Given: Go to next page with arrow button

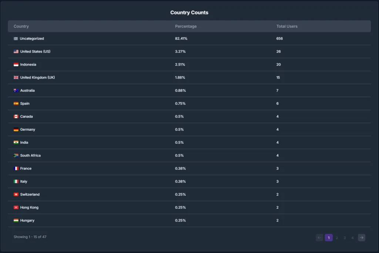Looking at the screenshot, I should click(x=362, y=237).
